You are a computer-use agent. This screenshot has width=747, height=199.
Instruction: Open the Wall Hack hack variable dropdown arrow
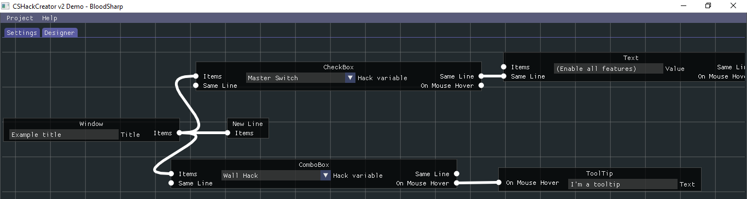tap(325, 176)
